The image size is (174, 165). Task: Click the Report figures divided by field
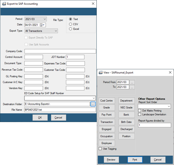coord(154,125)
